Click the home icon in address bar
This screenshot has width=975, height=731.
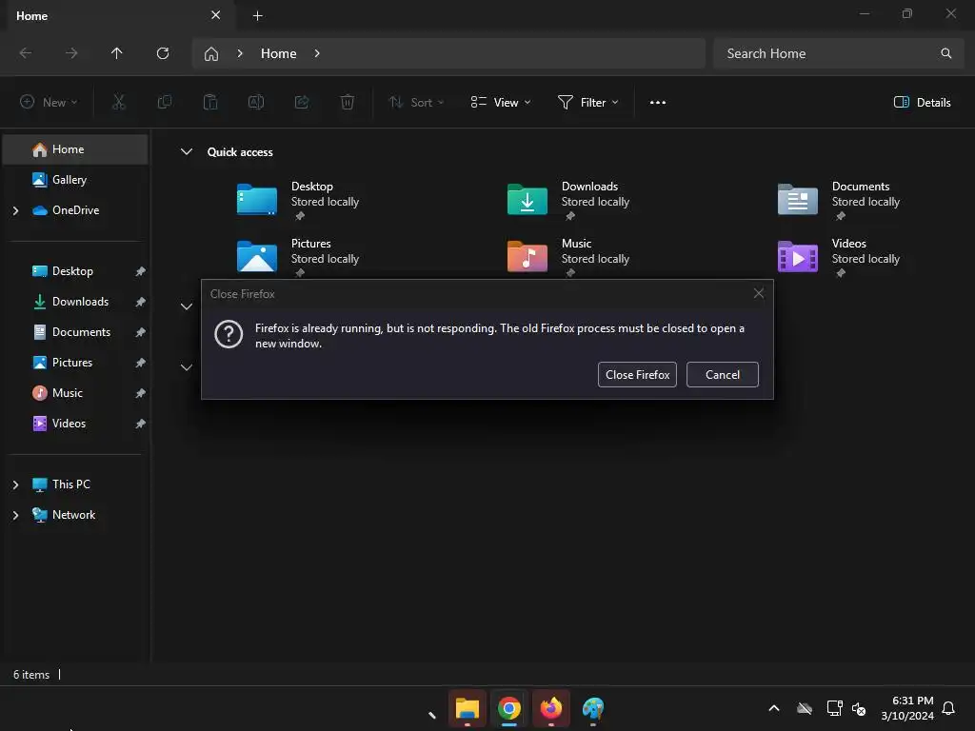[x=211, y=53]
